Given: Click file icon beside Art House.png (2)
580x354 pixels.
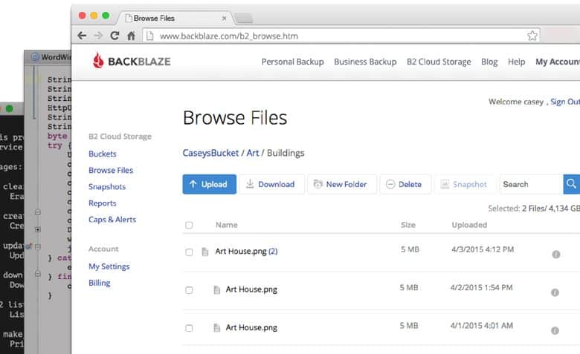Looking at the screenshot, I should coord(205,252).
